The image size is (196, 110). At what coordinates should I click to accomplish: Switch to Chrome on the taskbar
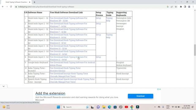pos(132,107)
